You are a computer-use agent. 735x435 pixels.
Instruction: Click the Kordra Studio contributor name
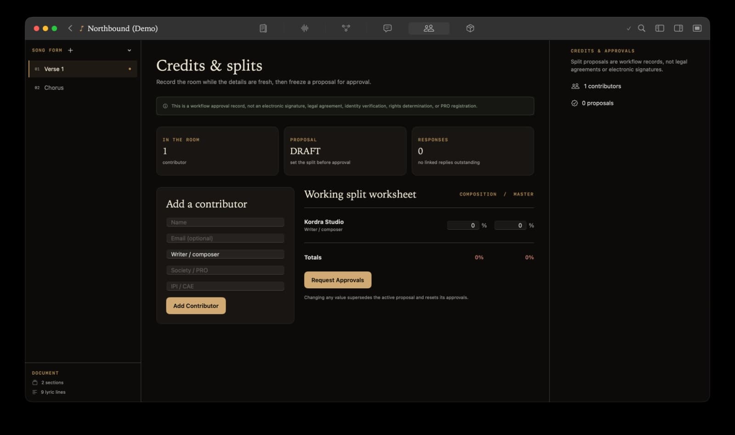(324, 222)
